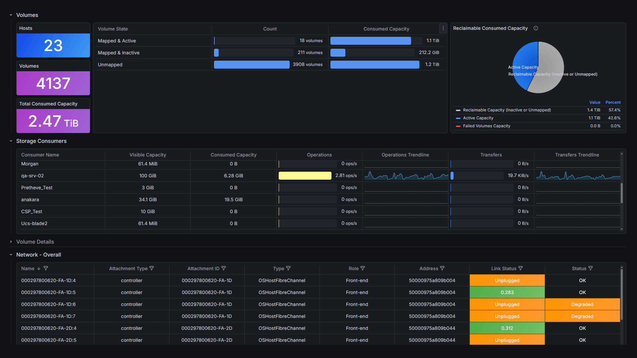Toggle Active Capacity series in legend
Image resolution: width=637 pixels, height=358 pixels.
pyautogui.click(x=478, y=118)
